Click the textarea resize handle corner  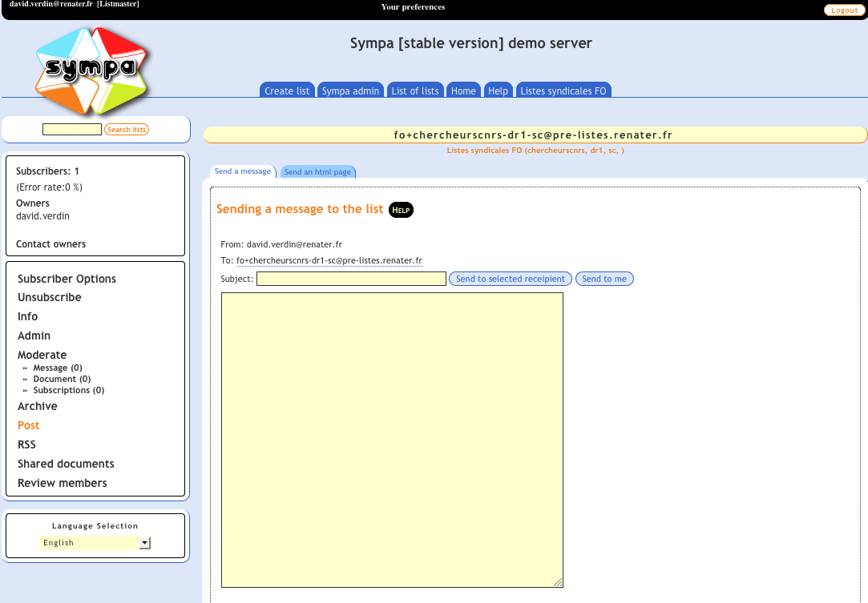coord(558,582)
